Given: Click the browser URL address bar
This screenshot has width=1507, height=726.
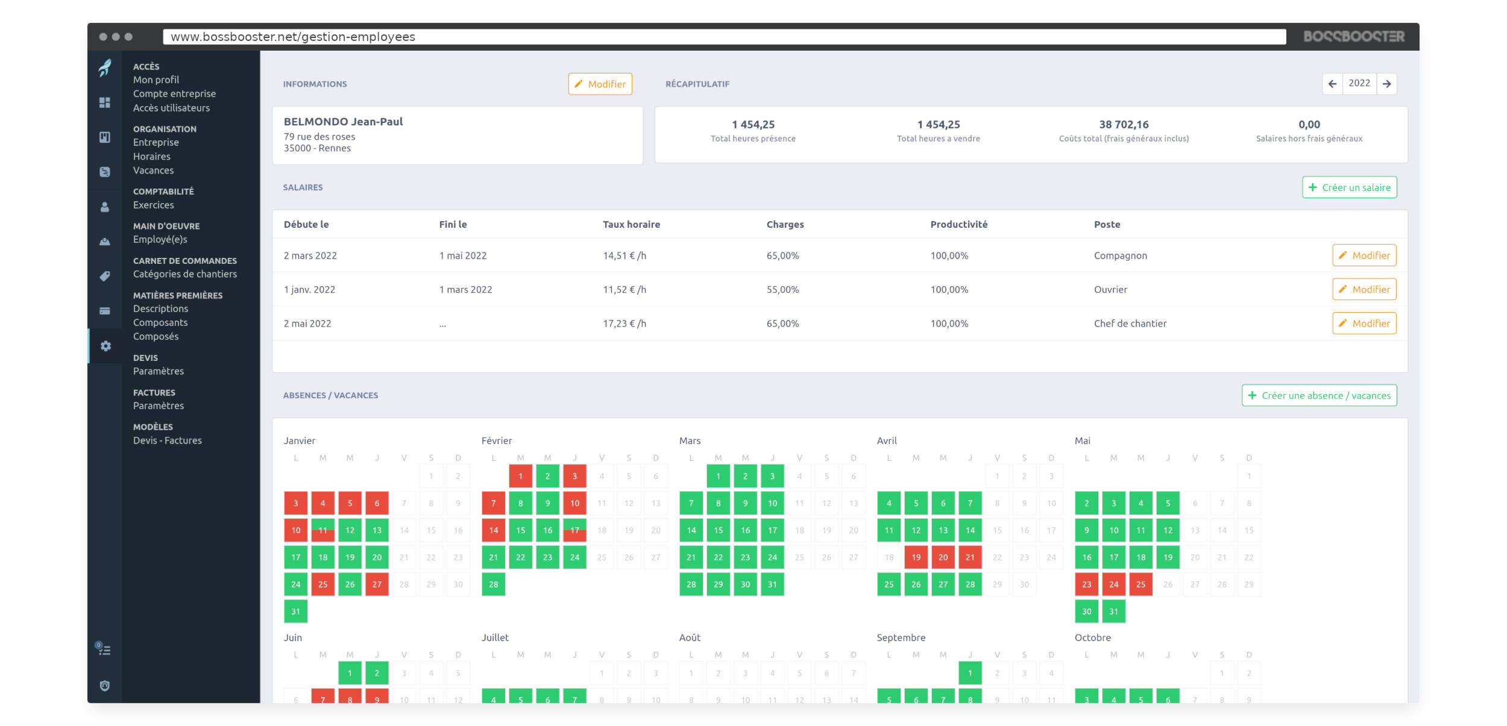Looking at the screenshot, I should [724, 37].
